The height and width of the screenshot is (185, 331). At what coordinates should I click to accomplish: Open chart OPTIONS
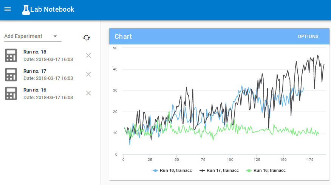(308, 37)
